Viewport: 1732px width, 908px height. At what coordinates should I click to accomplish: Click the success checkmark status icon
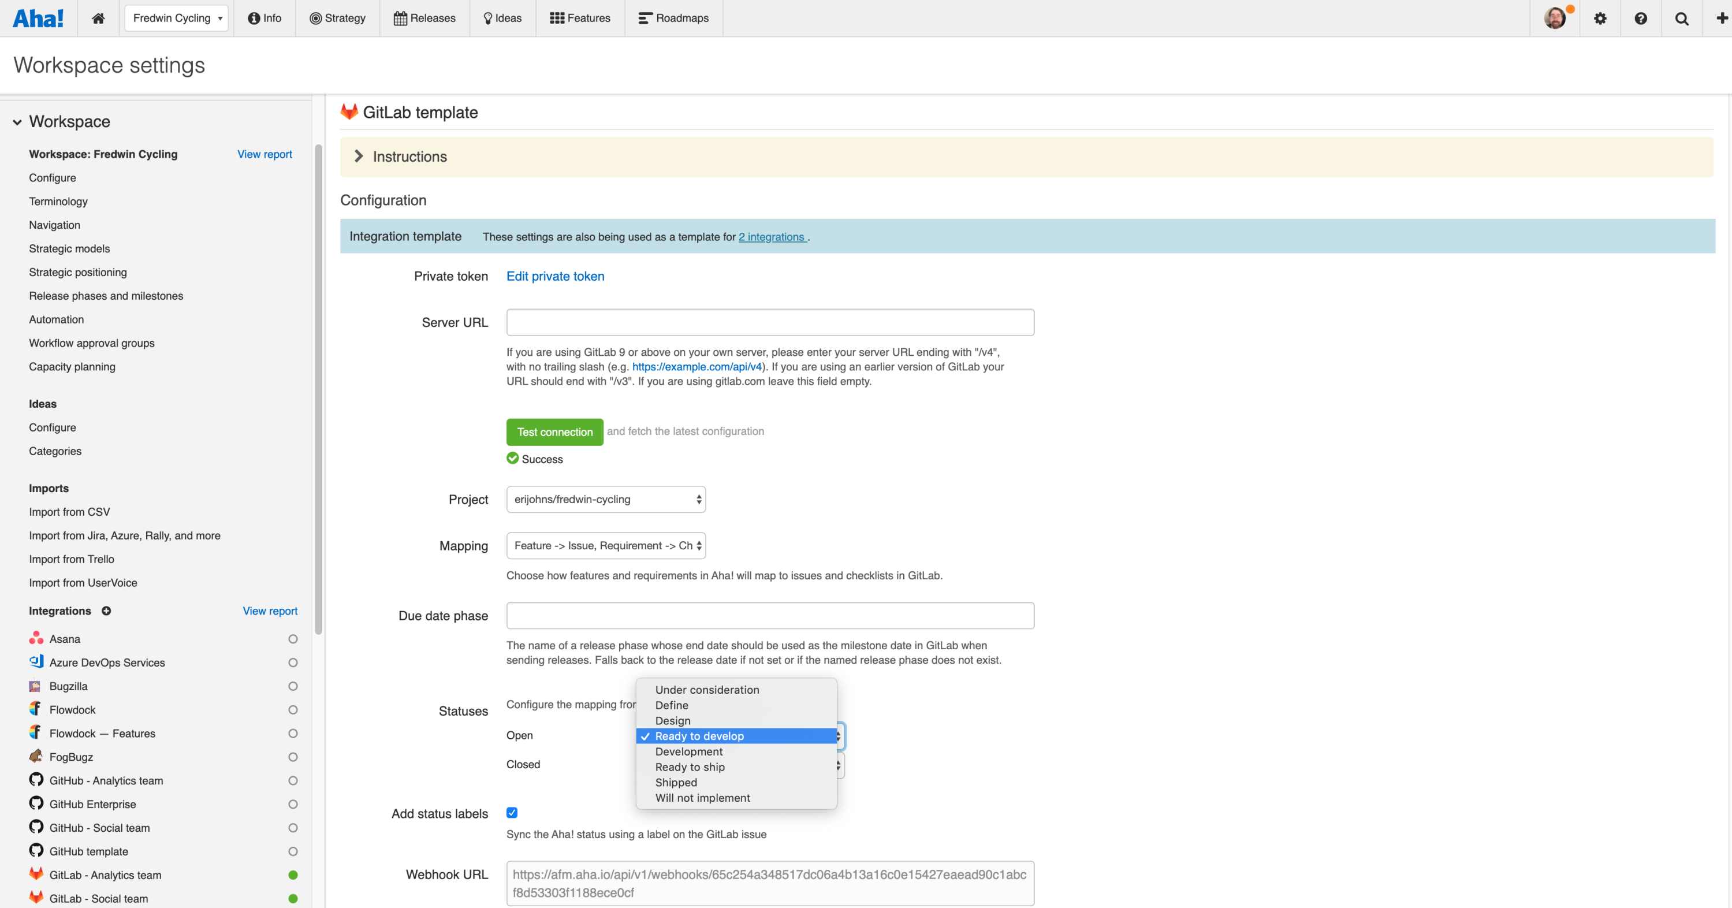[513, 459]
